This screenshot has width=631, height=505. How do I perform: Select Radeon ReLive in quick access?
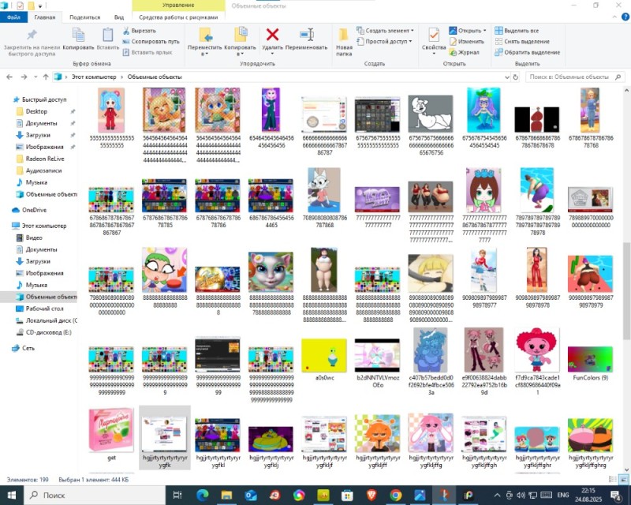pyautogui.click(x=45, y=159)
